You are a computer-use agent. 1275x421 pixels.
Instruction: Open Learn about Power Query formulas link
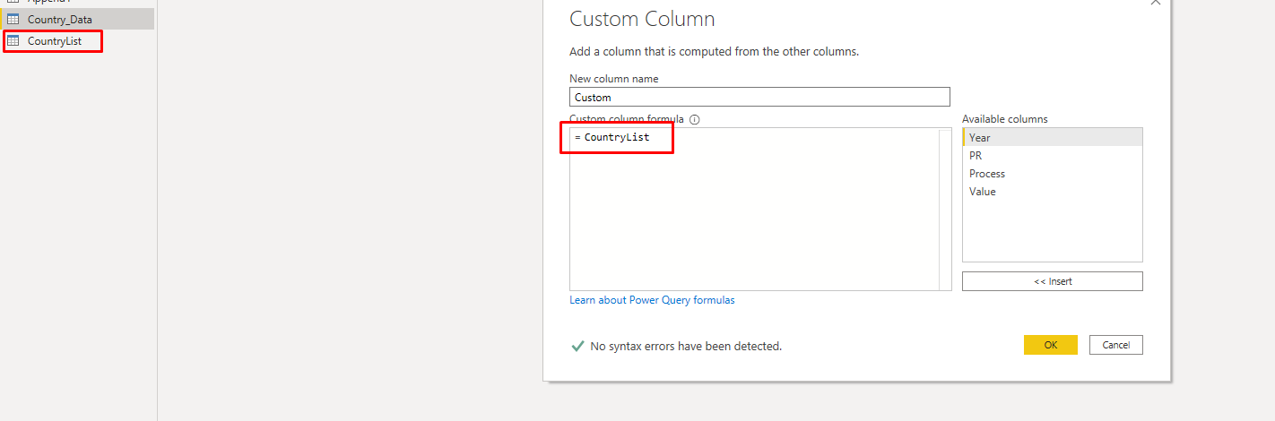coord(652,300)
